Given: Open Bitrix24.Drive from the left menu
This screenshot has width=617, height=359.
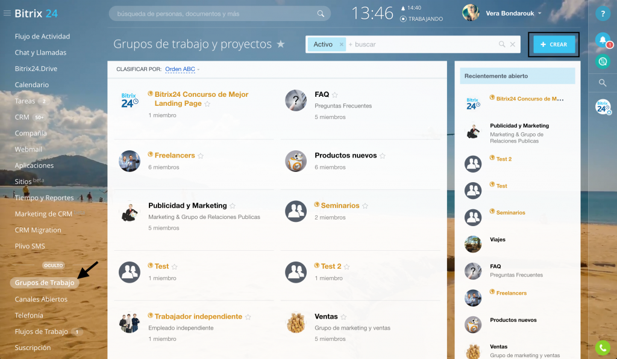Looking at the screenshot, I should coord(36,69).
